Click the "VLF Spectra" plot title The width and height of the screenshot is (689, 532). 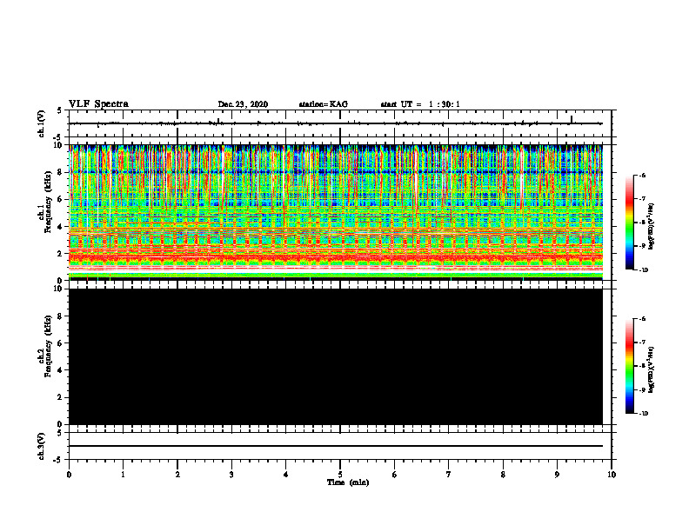click(x=98, y=104)
